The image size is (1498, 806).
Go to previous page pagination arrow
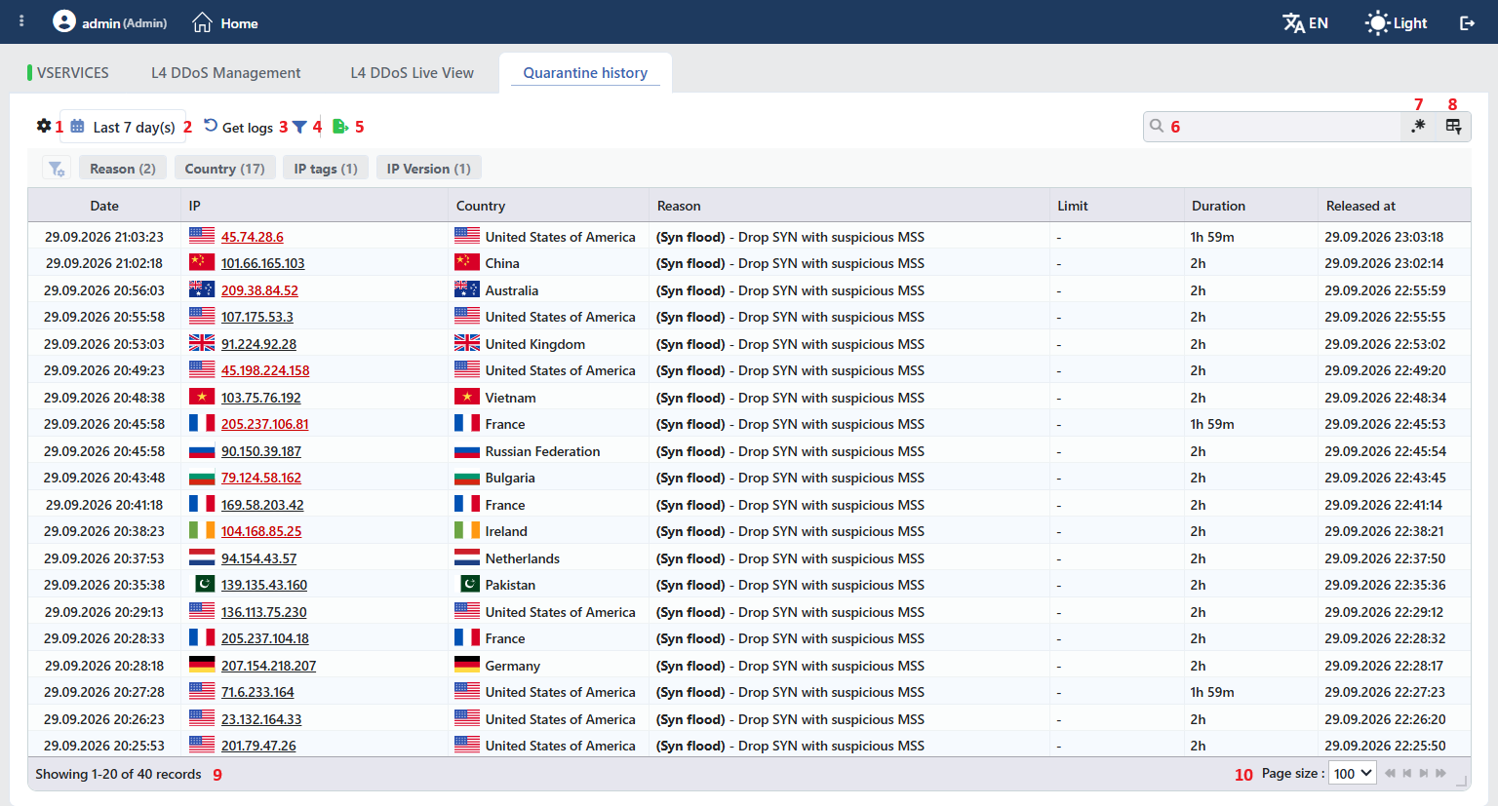pos(1406,773)
